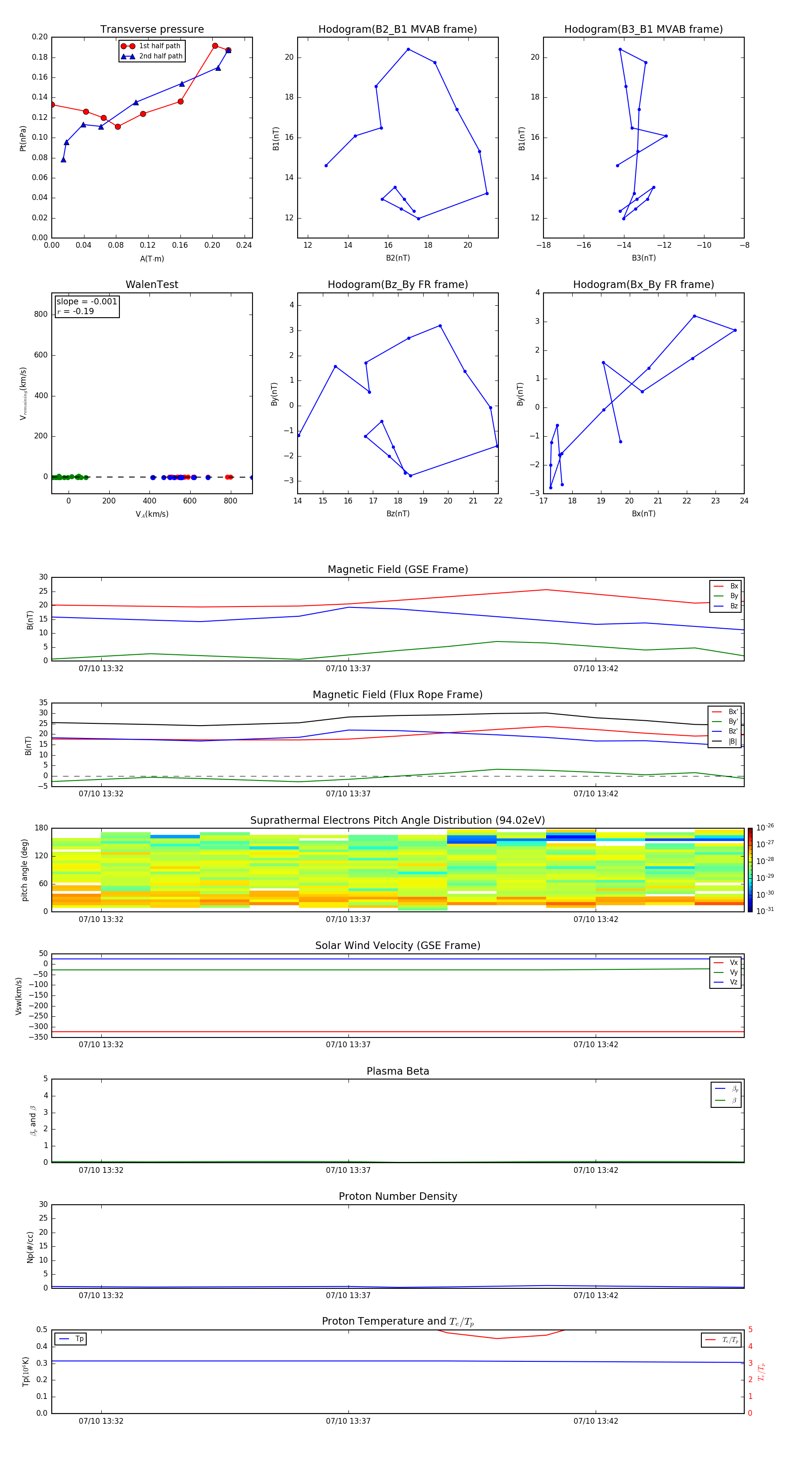Click the 'Bz(nT)' x-axis label
This screenshot has width=796, height=1460.
(398, 514)
